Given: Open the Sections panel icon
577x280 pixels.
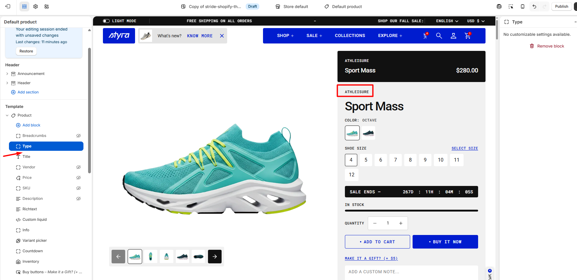Looking at the screenshot, I should click(x=24, y=6).
